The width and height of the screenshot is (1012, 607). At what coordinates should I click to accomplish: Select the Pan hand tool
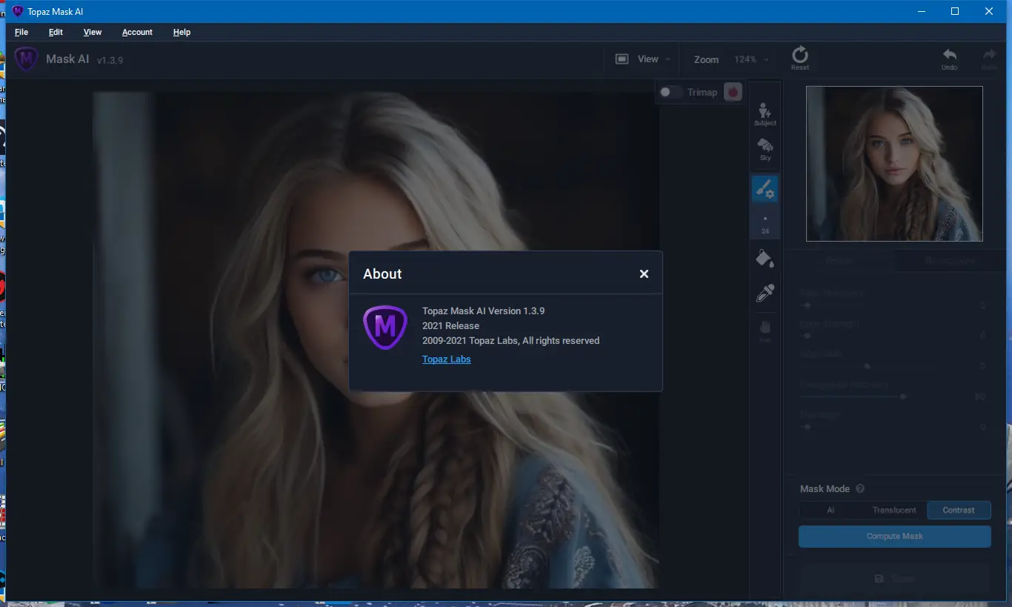click(x=765, y=331)
